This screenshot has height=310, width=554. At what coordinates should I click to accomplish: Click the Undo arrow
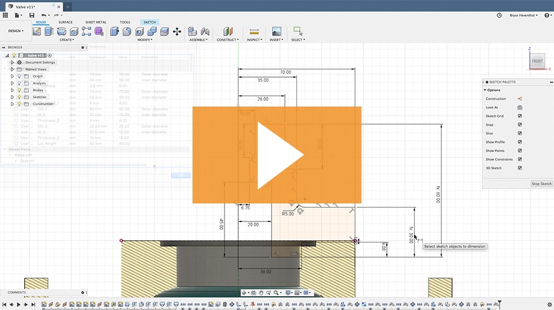point(44,15)
